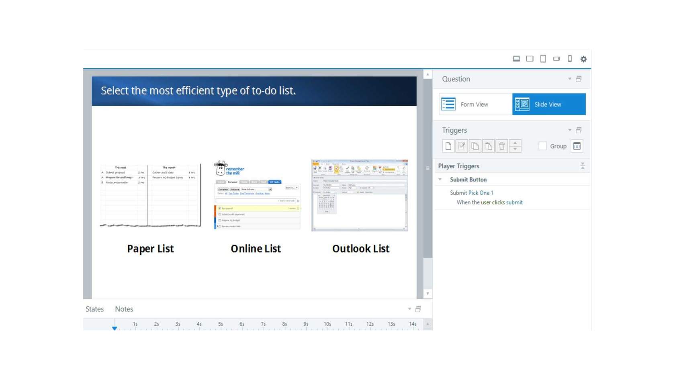
Task: Select the Online List image
Action: (257, 195)
